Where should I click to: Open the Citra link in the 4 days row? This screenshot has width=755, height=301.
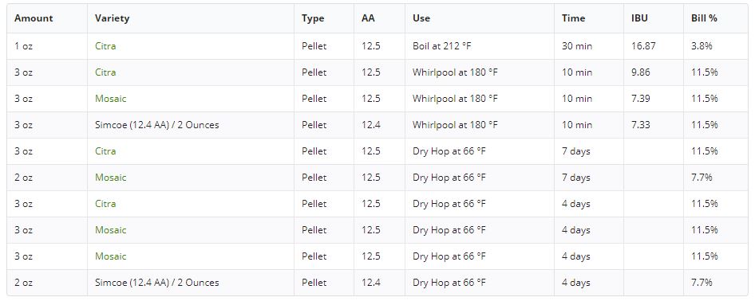105,204
